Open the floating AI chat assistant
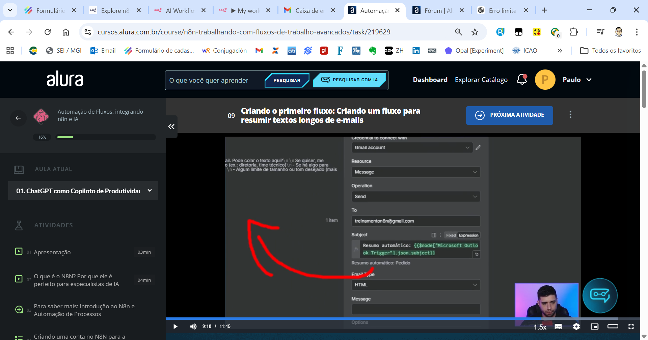Screen dimensions: 648x340 tap(600, 295)
